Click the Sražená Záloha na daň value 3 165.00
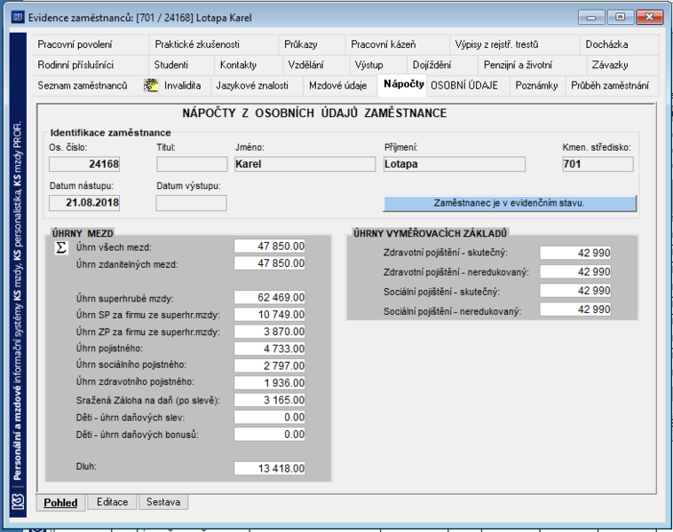This screenshot has width=673, height=532. (x=270, y=400)
